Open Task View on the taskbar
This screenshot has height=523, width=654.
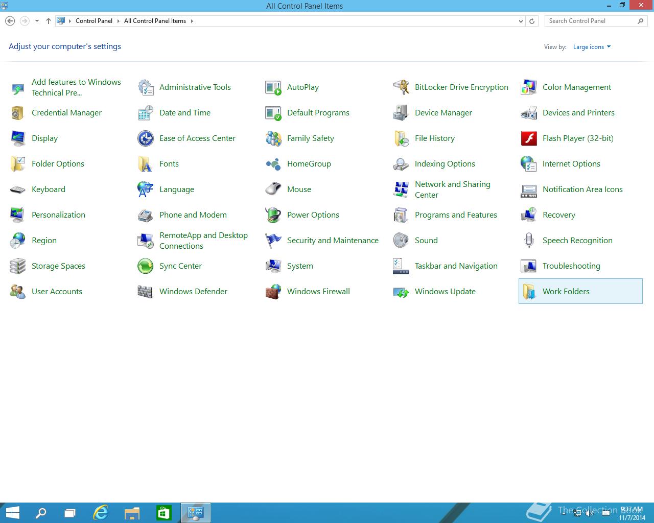[70, 513]
